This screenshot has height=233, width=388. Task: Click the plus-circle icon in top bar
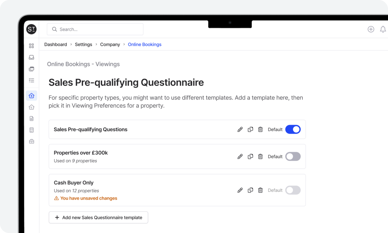coord(371,29)
